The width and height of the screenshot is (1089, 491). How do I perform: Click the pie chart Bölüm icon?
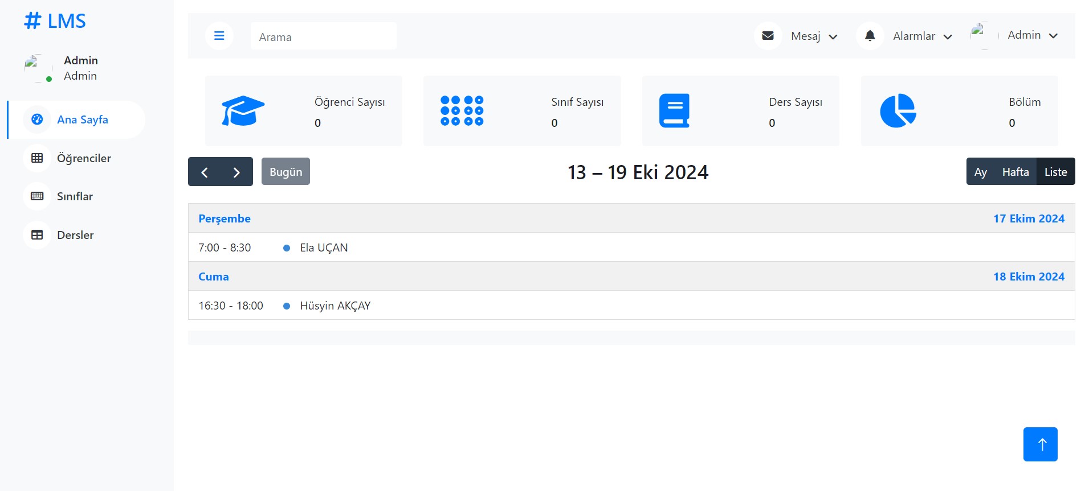(x=898, y=111)
